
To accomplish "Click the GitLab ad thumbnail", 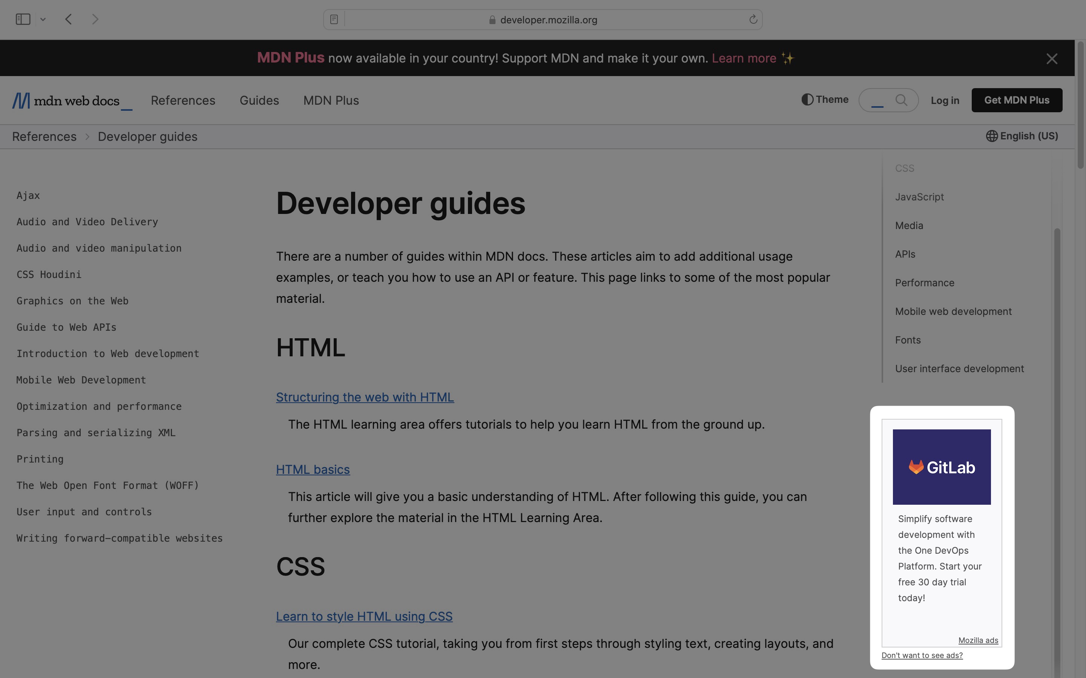I will (942, 467).
